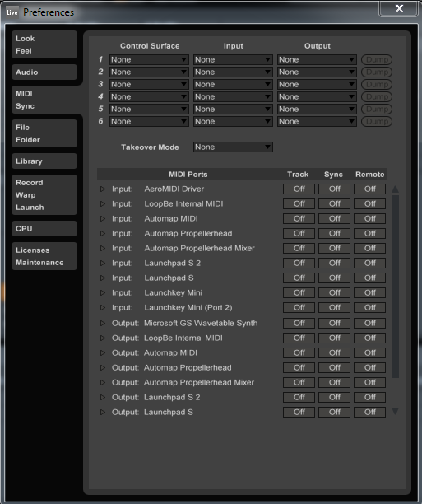Toggle Track for Input Launchpad S 2
Image resolution: width=422 pixels, height=504 pixels.
(x=299, y=263)
